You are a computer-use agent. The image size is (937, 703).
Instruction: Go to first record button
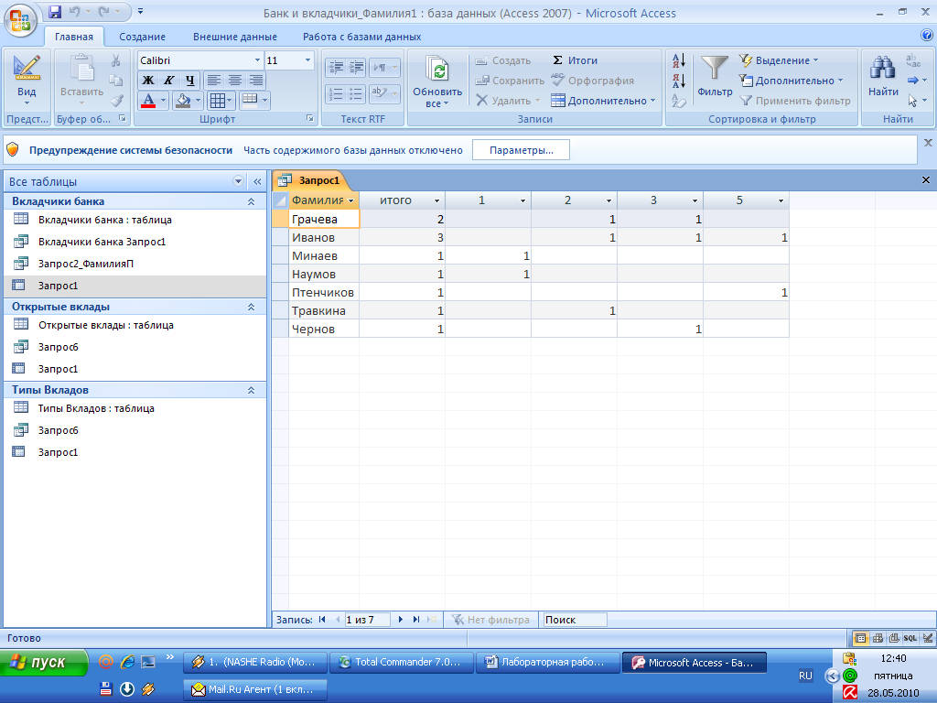pos(323,620)
